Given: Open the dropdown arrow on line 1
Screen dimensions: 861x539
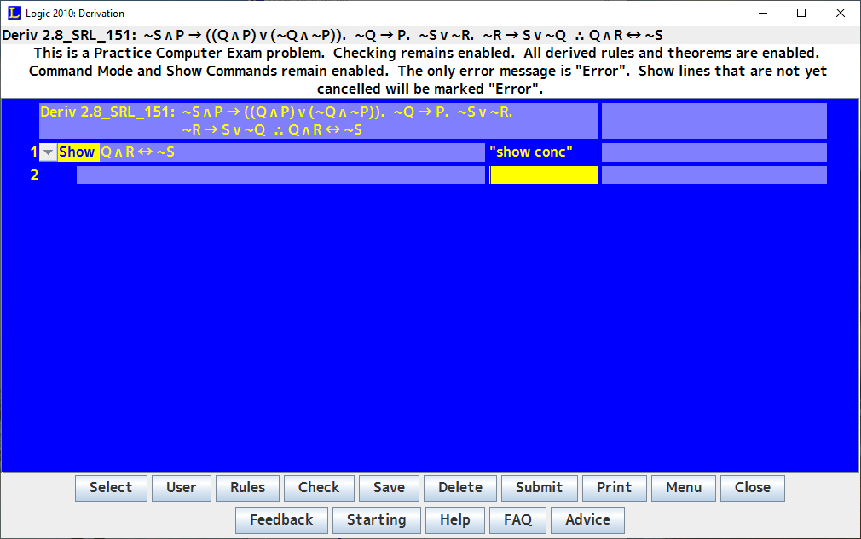Looking at the screenshot, I should point(48,152).
